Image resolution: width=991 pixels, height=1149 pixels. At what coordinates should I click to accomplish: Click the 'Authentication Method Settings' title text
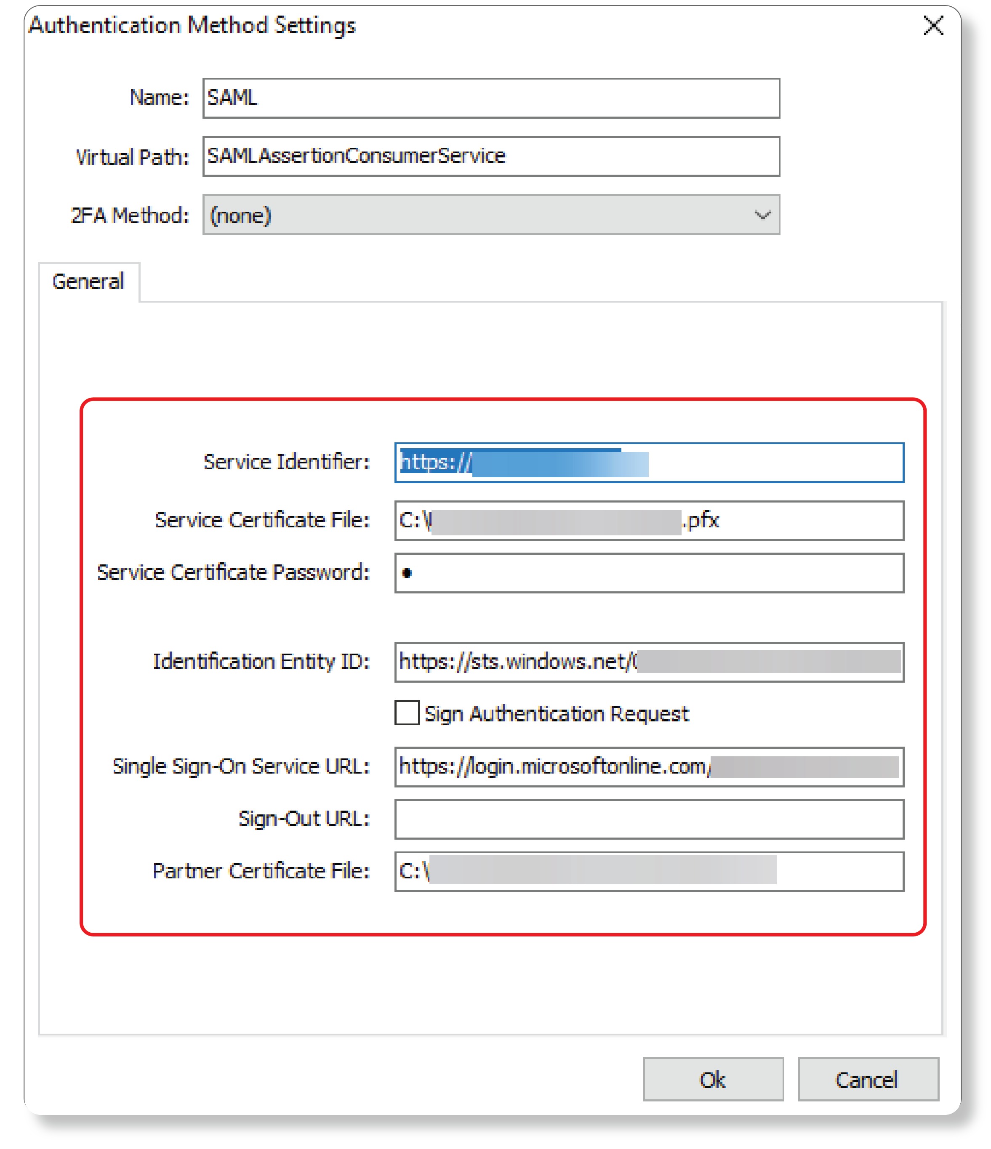click(192, 26)
